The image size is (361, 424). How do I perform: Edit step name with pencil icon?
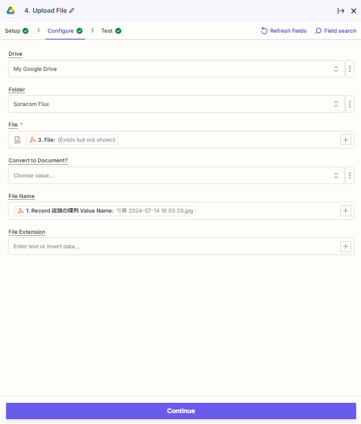click(x=72, y=10)
